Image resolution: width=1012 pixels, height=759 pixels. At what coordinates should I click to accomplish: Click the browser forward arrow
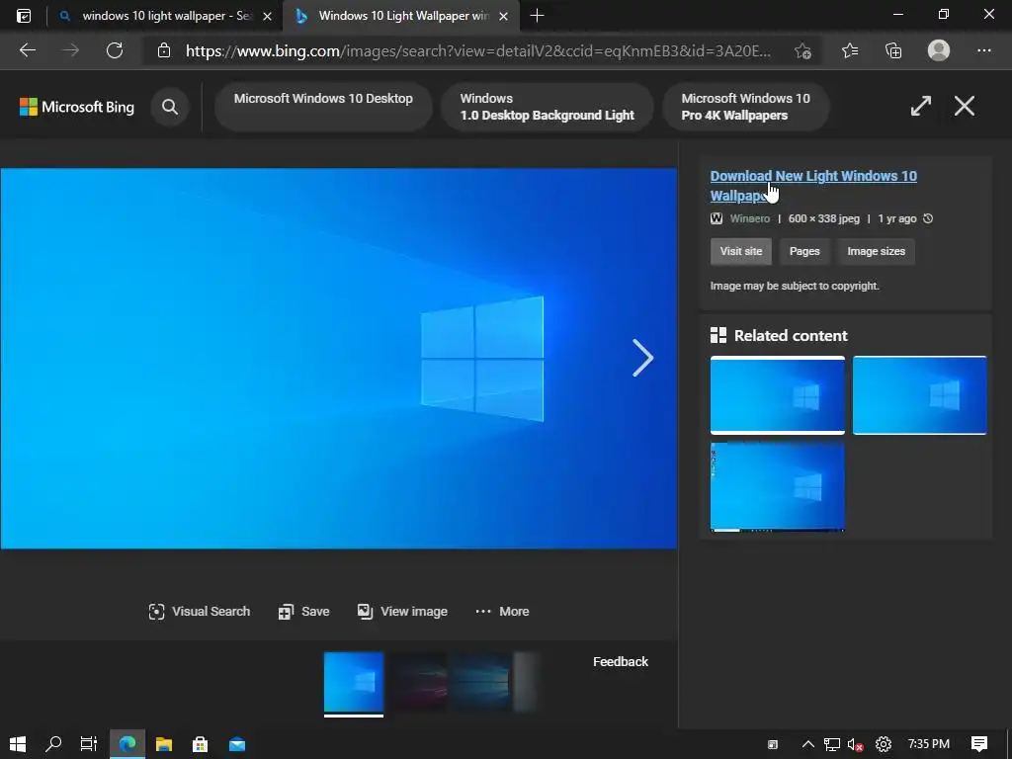pyautogui.click(x=71, y=50)
